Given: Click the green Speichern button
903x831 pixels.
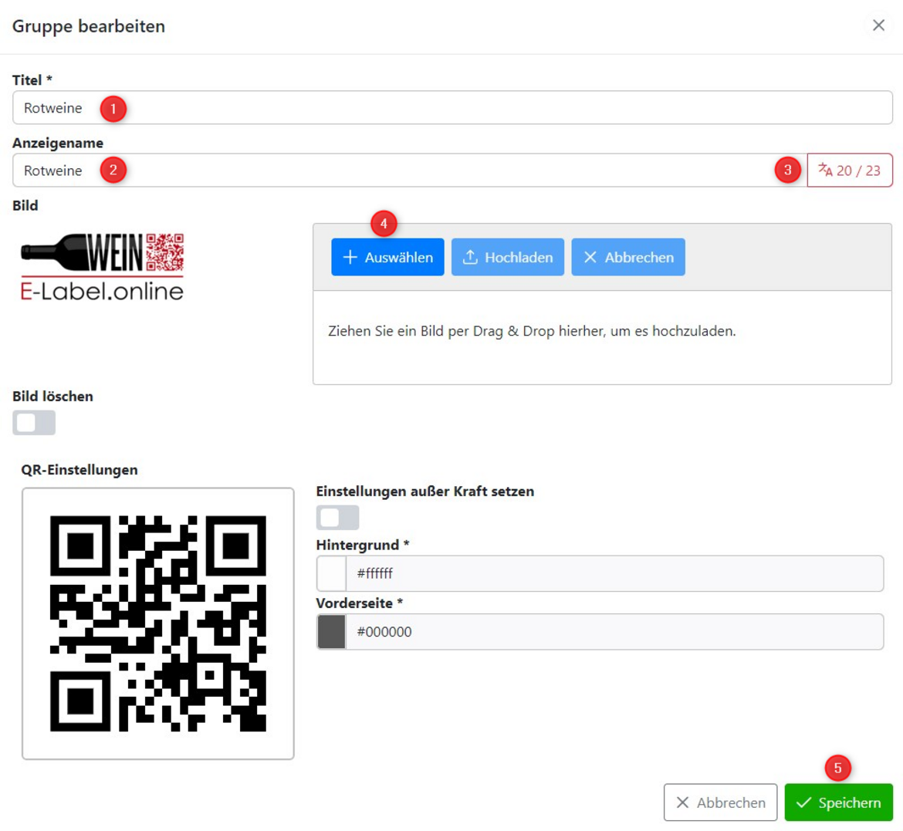Looking at the screenshot, I should pyautogui.click(x=838, y=802).
